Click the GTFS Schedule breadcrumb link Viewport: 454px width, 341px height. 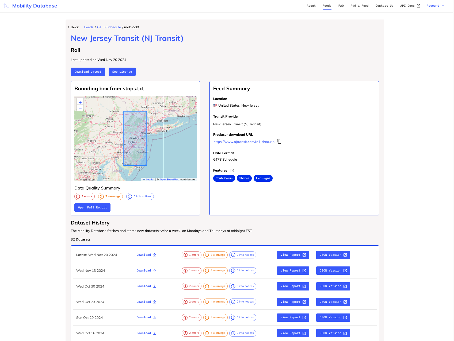[x=109, y=27]
